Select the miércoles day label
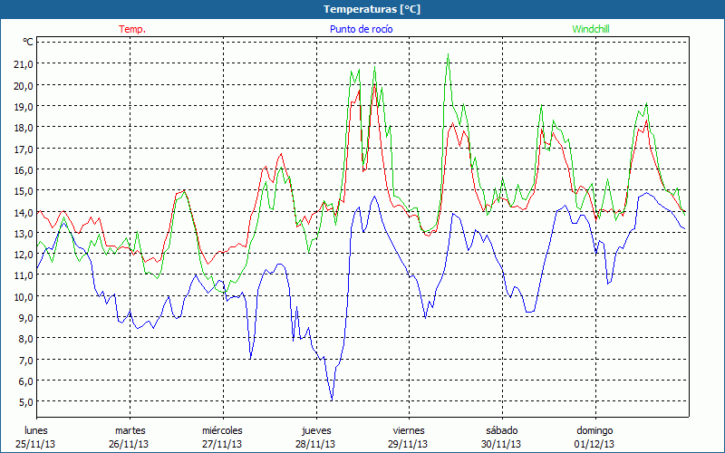Screen dimensions: 725x453 click(x=222, y=430)
